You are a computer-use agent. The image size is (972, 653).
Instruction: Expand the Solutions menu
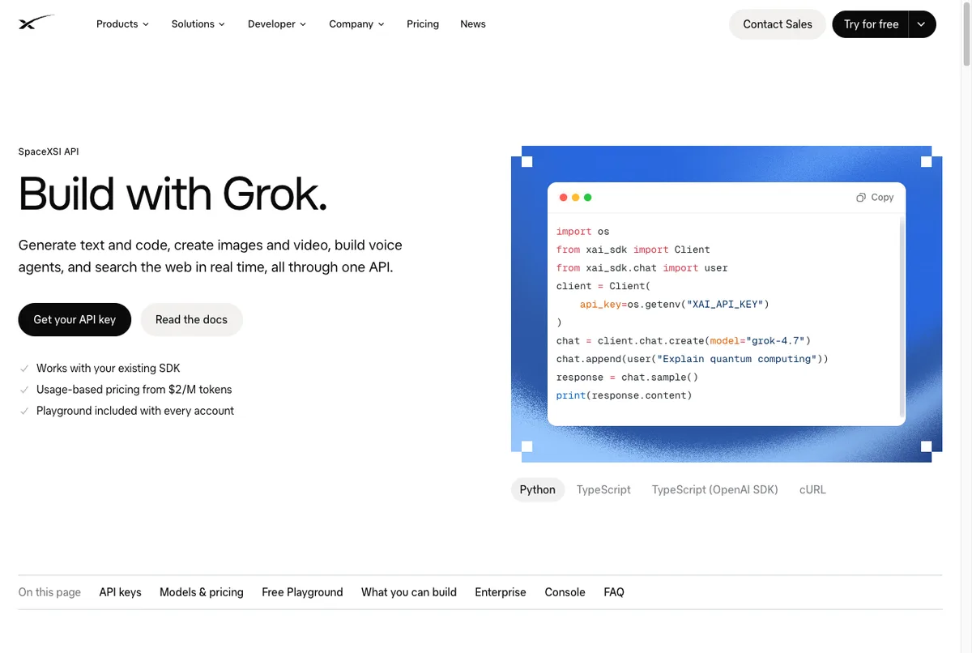[198, 24]
